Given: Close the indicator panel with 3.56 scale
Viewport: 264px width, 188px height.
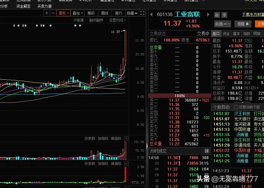Looking at the screenshot, I should tap(126, 163).
